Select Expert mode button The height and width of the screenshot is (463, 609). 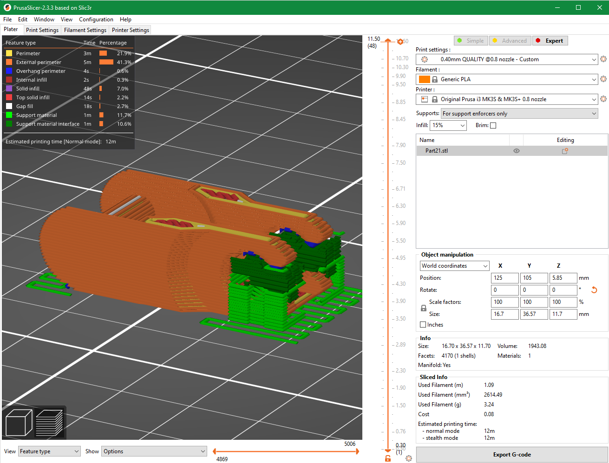(x=550, y=41)
